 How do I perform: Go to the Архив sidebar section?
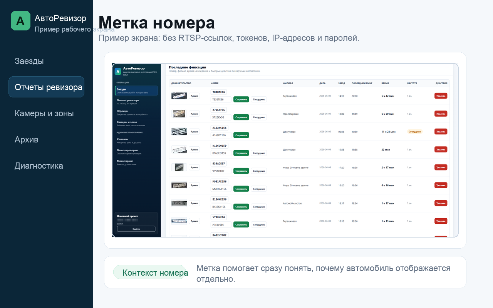(x=27, y=139)
